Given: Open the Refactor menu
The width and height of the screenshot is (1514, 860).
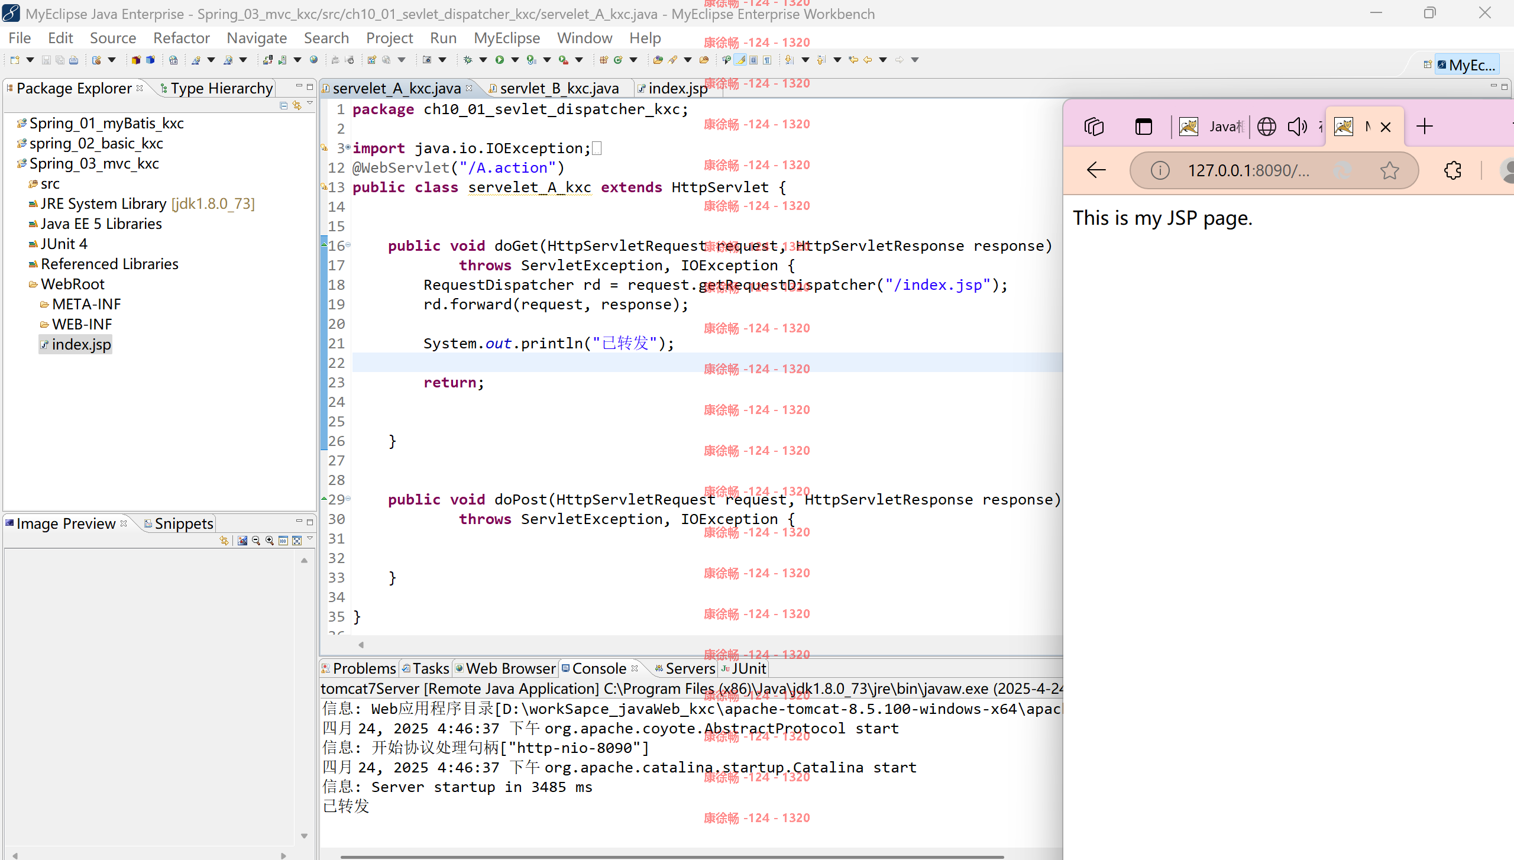Looking at the screenshot, I should (182, 38).
